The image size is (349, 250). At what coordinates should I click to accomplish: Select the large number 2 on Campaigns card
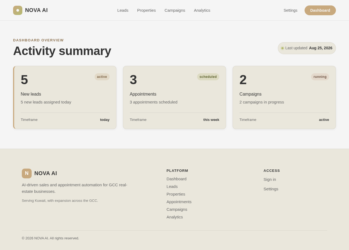(x=243, y=80)
